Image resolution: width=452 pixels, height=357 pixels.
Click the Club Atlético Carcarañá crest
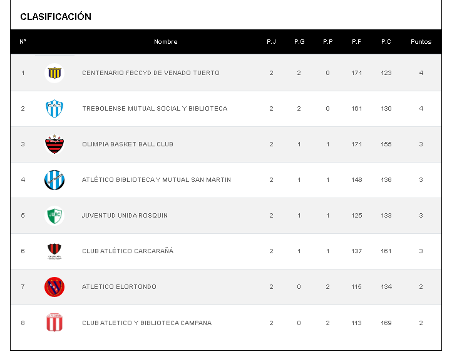pos(54,251)
